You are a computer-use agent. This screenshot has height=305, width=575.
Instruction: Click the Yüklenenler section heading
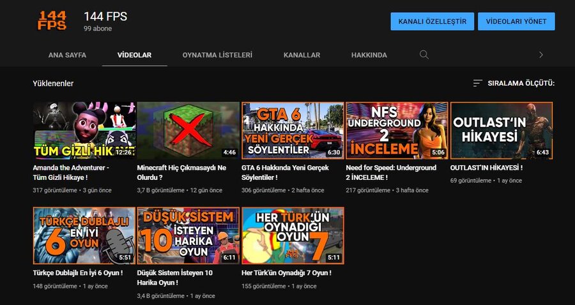53,84
